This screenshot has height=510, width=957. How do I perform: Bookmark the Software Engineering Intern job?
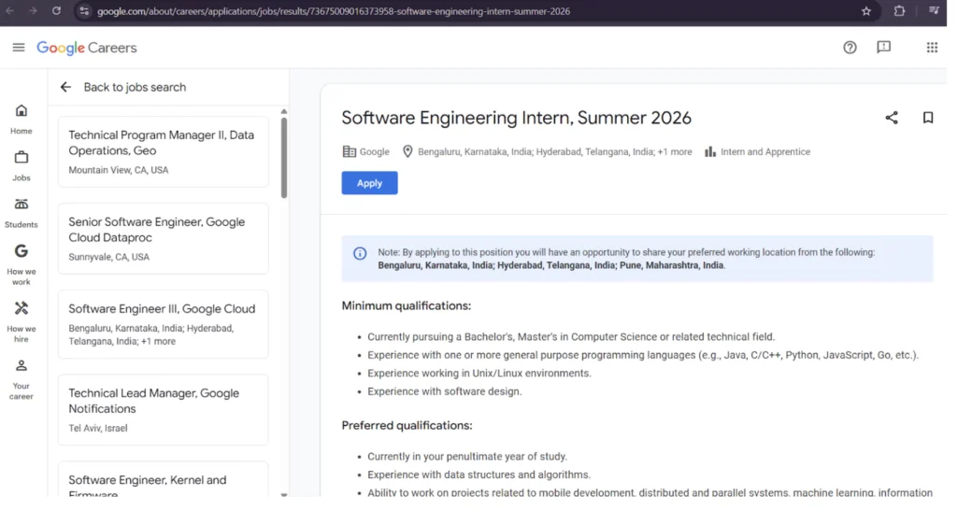coord(928,118)
